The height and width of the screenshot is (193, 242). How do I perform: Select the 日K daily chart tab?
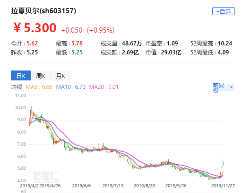(x=21, y=76)
